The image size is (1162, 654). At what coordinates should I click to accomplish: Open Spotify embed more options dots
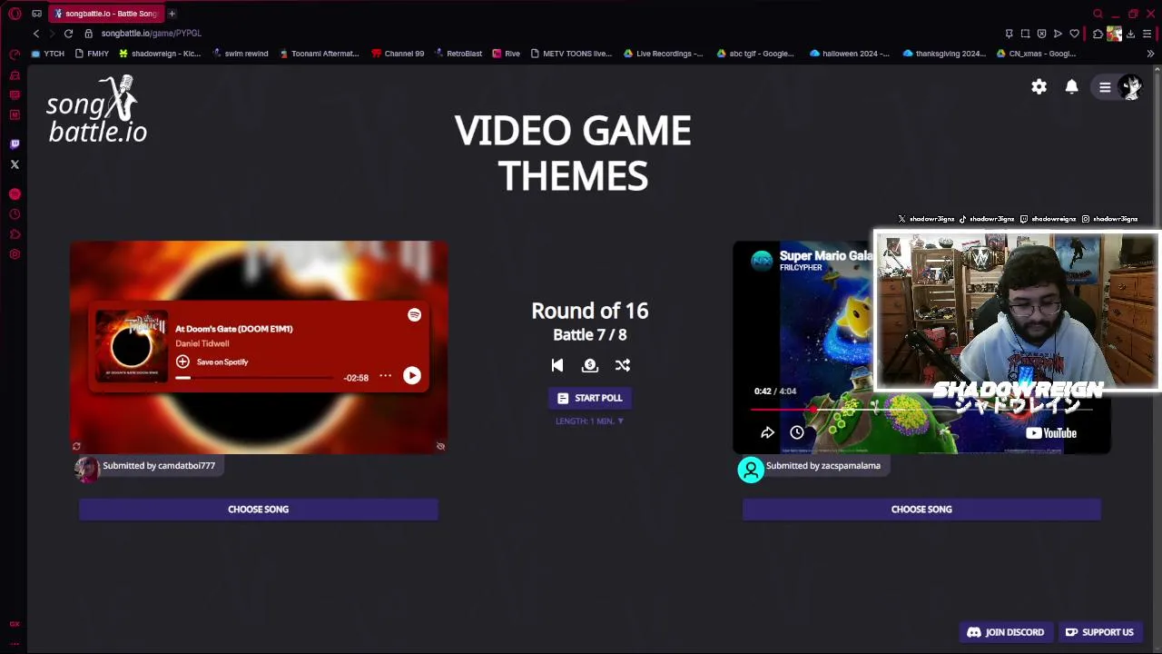coord(386,376)
